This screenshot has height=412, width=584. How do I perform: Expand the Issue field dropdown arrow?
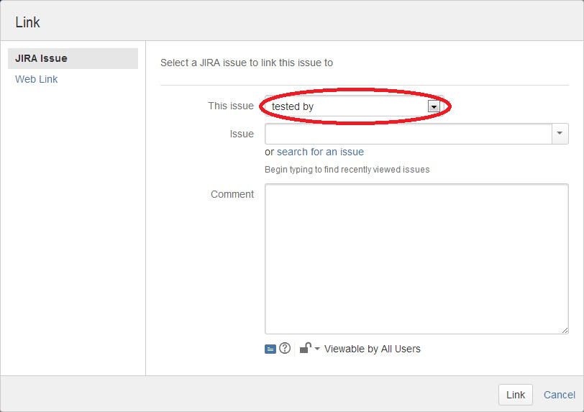(560, 134)
